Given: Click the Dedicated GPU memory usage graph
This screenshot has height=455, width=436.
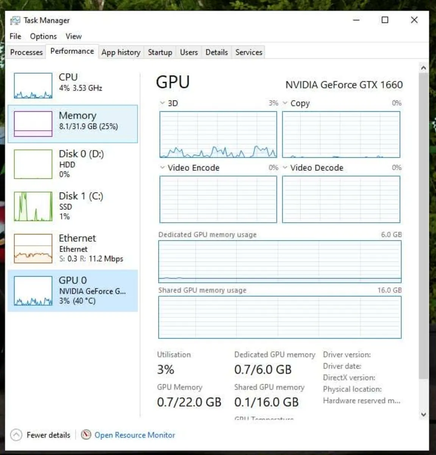Looking at the screenshot, I should point(280,262).
